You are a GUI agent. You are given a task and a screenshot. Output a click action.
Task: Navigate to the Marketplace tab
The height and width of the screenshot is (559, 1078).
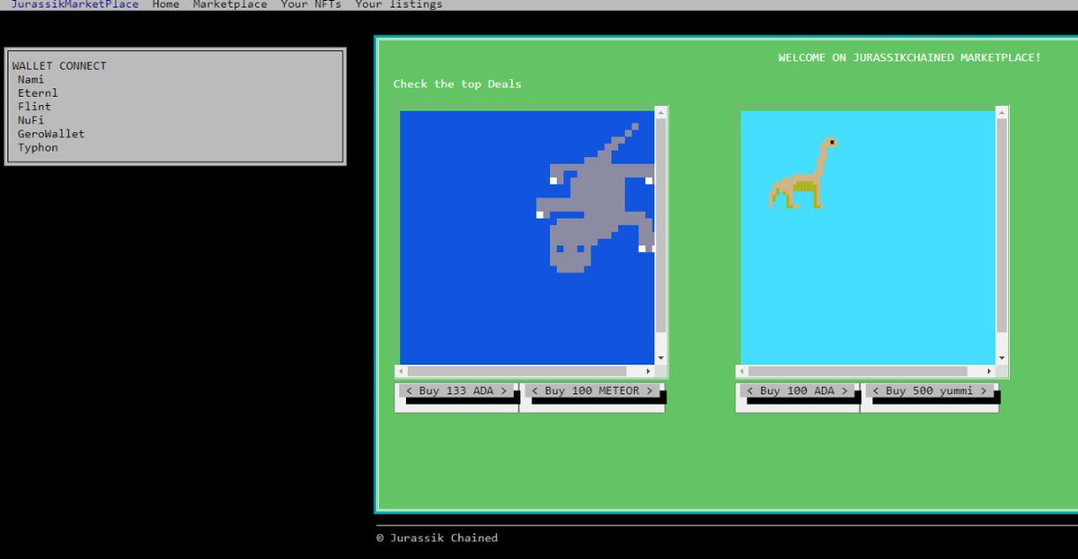click(230, 4)
